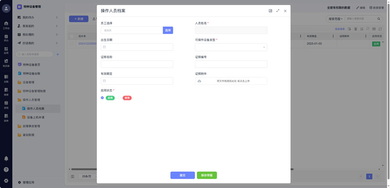Image resolution: width=390 pixels, height=188 pixels.
Task: Click the notification bell icon
Action: coord(6,159)
